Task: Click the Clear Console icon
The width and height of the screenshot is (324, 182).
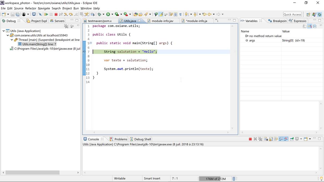Action: [x=266, y=139]
